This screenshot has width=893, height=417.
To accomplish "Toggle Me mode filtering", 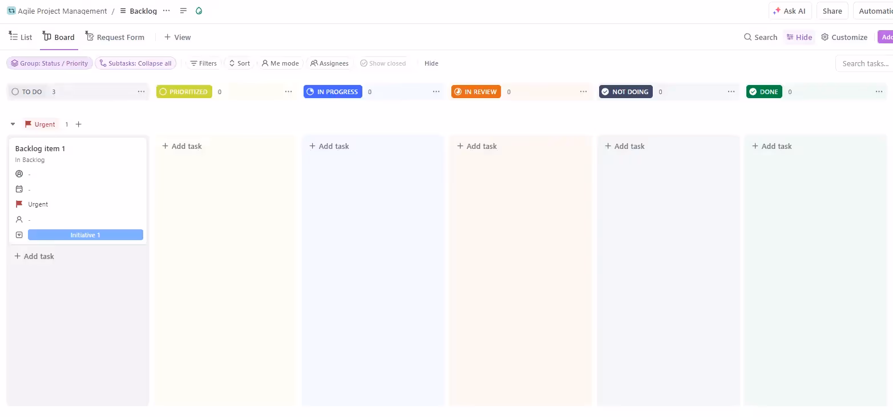I will [x=280, y=63].
